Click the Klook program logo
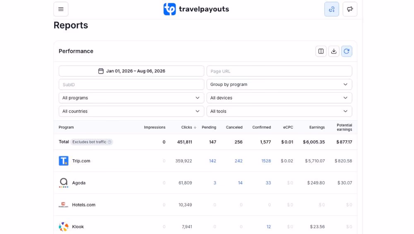This screenshot has height=234, width=414. click(x=64, y=227)
